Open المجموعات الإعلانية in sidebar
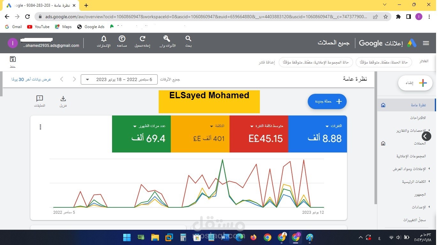 point(411,156)
